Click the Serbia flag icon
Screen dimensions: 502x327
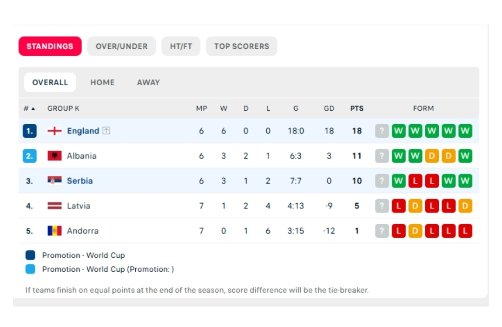point(54,181)
